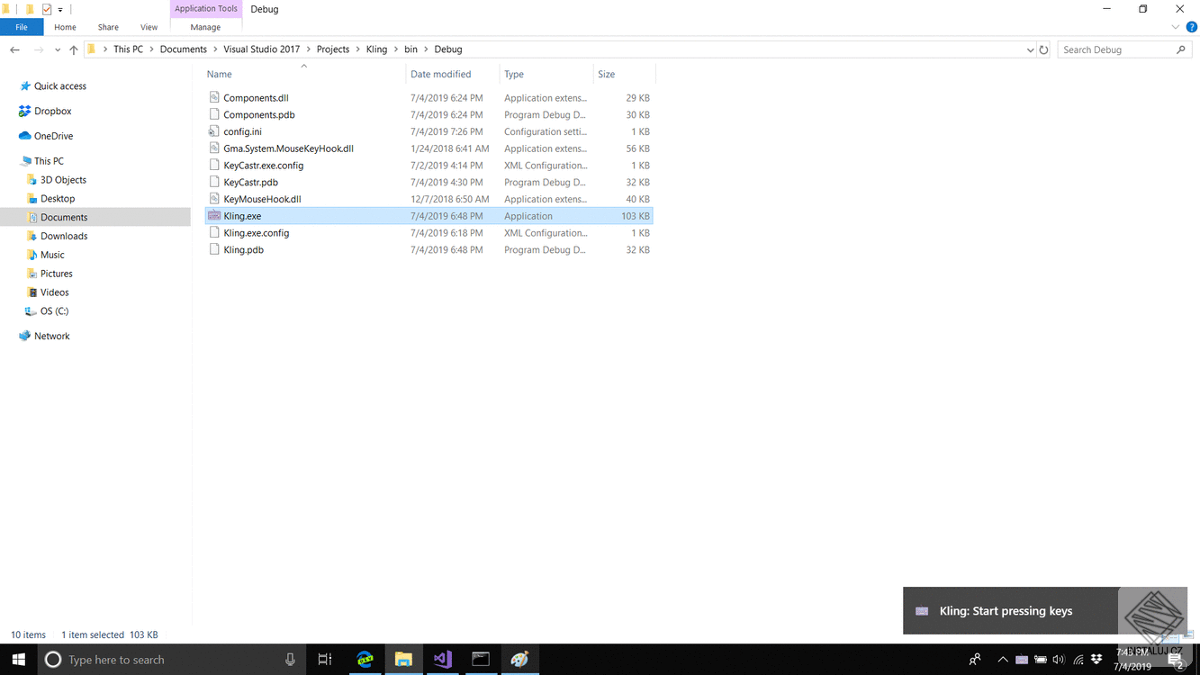Open Customize Quick Access Toolbar dropdown
1200x675 pixels.
coord(60,10)
